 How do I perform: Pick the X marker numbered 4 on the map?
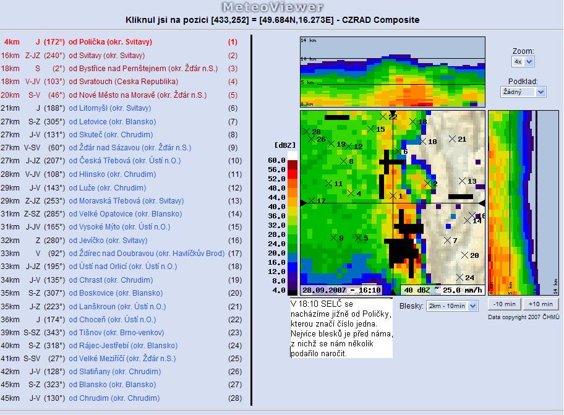[351, 193]
